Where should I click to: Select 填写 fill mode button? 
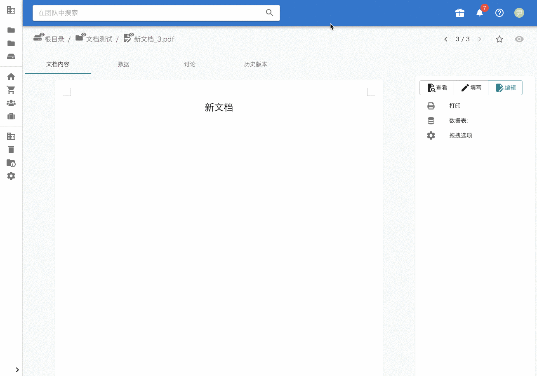[471, 88]
